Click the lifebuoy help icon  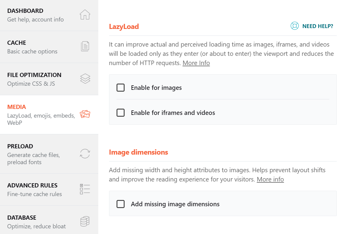click(295, 26)
